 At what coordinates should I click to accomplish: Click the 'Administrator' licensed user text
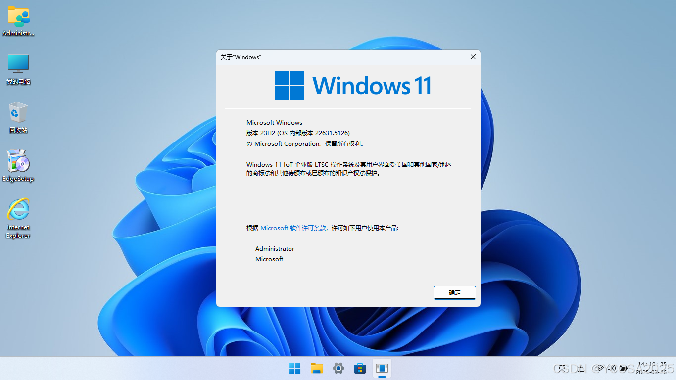[x=275, y=249]
